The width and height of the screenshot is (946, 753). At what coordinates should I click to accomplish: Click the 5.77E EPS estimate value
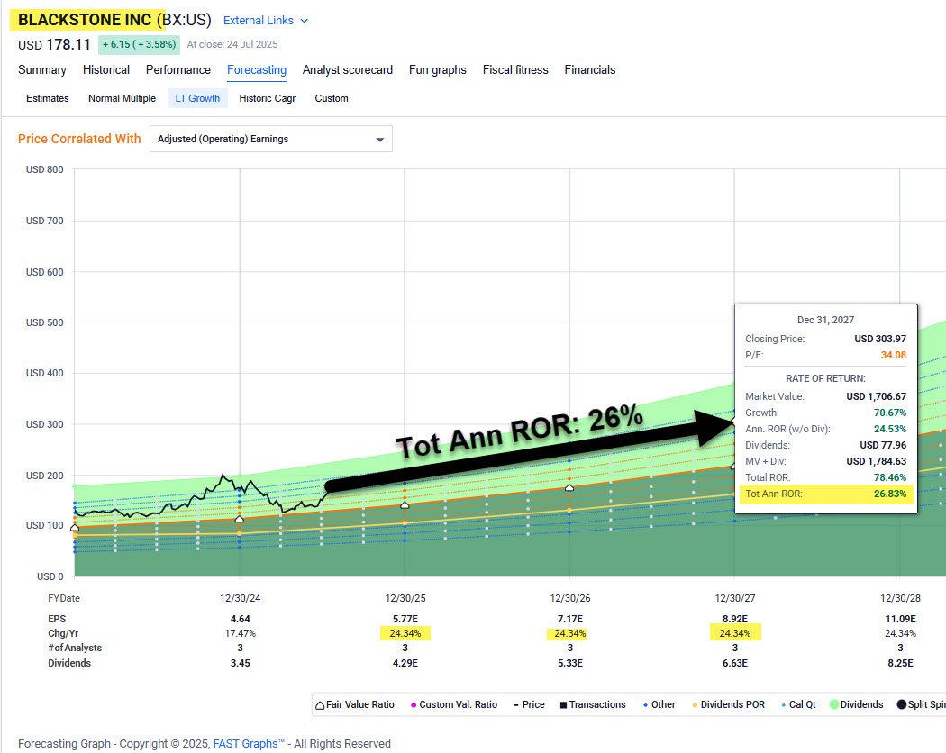(x=405, y=619)
